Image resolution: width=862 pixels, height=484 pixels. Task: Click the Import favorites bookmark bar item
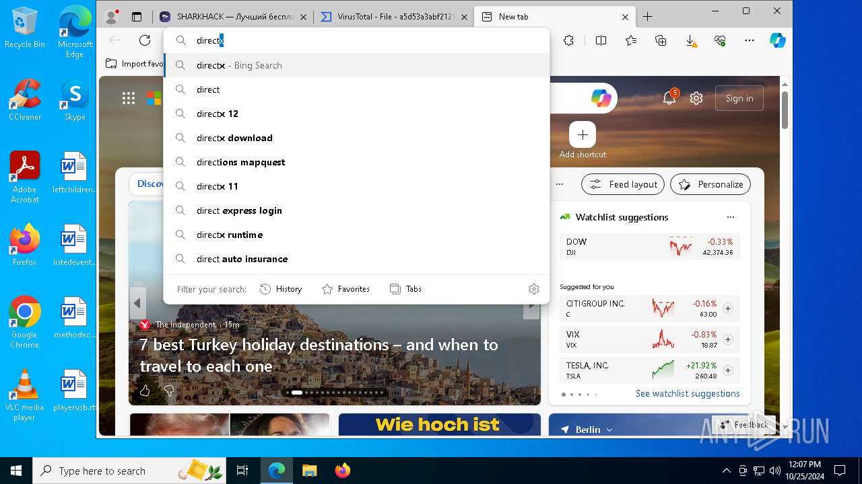click(x=135, y=64)
